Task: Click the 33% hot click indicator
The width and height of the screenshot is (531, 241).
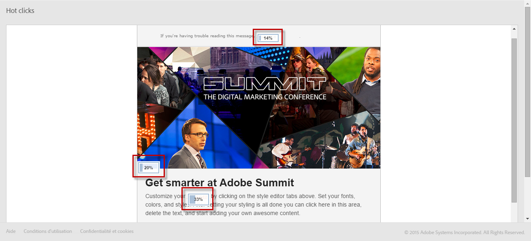Action: pyautogui.click(x=198, y=199)
